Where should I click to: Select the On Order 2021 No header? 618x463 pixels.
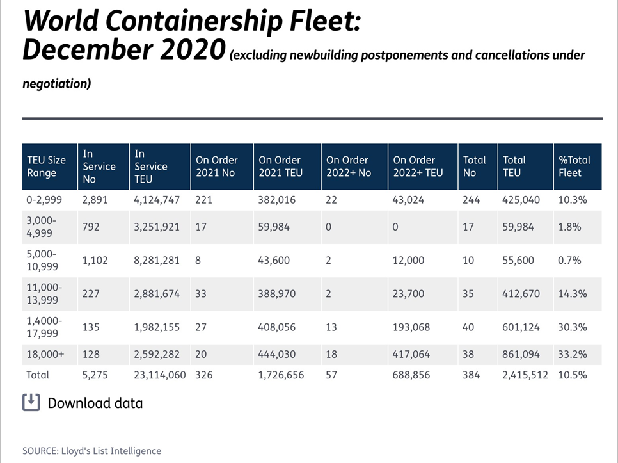216,167
